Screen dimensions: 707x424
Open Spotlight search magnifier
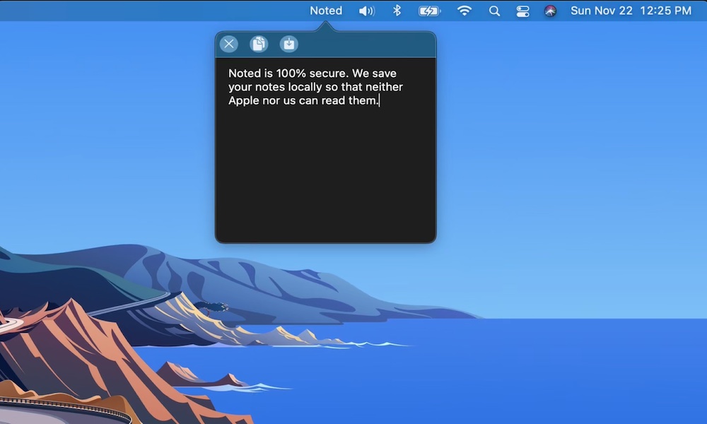click(495, 11)
